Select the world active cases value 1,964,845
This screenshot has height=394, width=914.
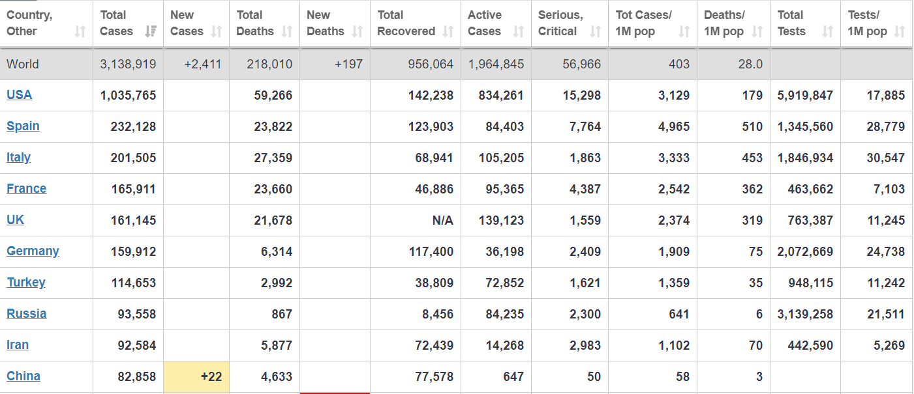(x=496, y=64)
